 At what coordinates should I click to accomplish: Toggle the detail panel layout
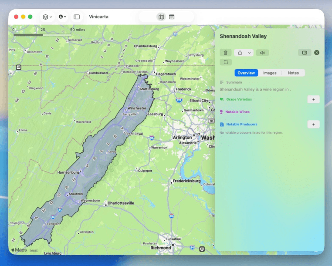point(305,53)
